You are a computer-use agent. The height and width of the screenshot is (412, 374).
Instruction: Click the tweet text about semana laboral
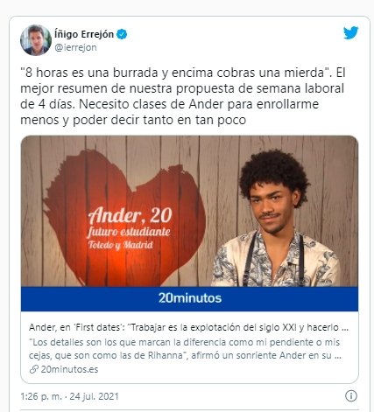click(x=183, y=96)
